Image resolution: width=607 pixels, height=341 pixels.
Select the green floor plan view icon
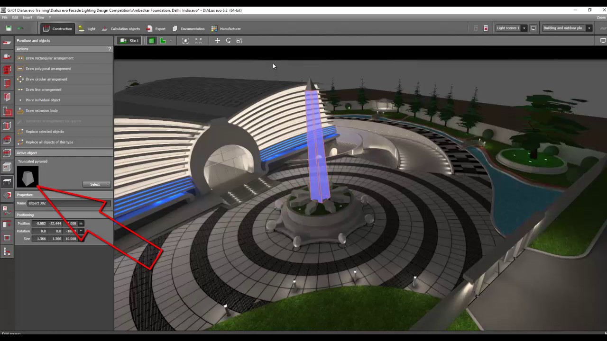coord(163,41)
